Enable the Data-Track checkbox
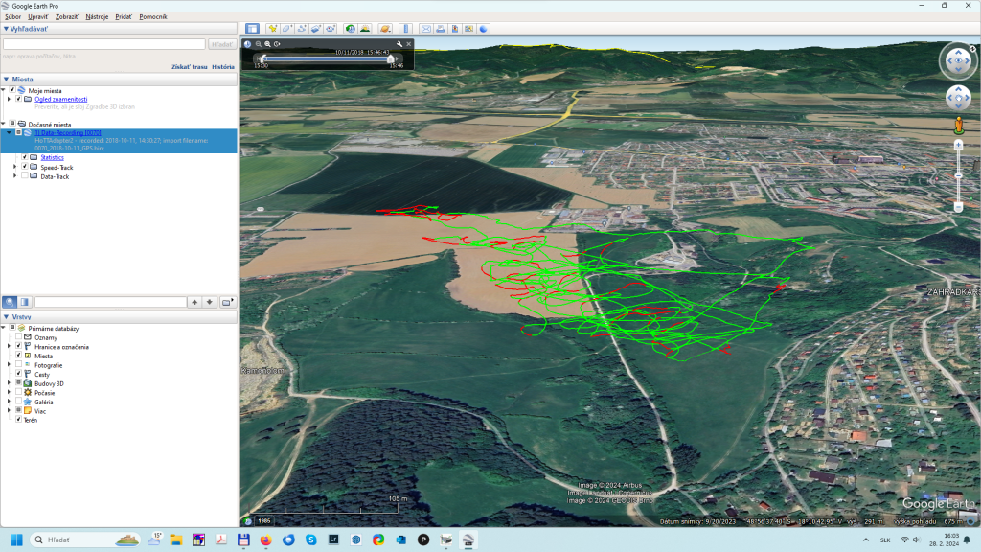 [25, 176]
